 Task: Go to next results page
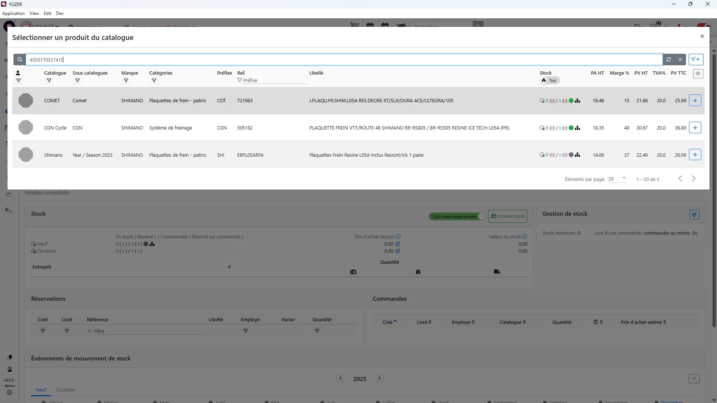click(x=693, y=179)
